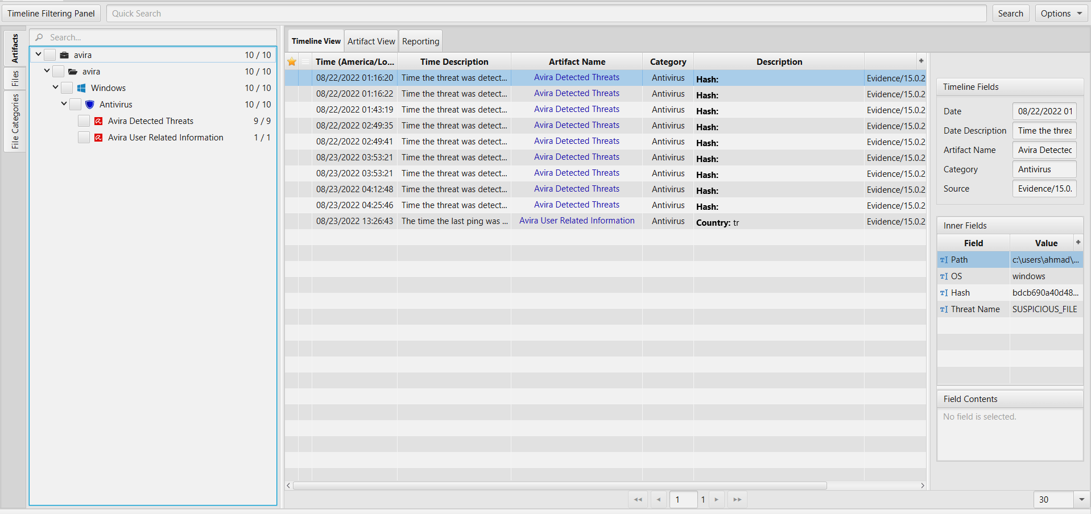This screenshot has height=514, width=1091.
Task: Open the Options dropdown
Action: click(x=1061, y=14)
